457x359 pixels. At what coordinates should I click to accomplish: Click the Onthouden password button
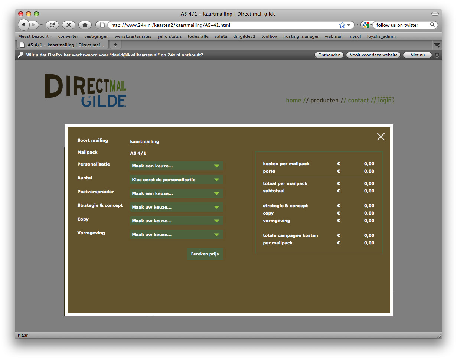(x=329, y=55)
